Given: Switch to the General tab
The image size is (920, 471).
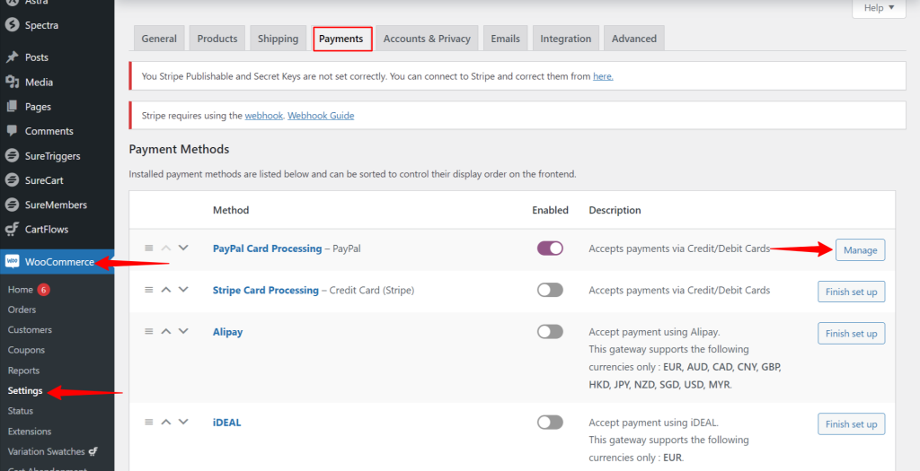Looking at the screenshot, I should [159, 39].
